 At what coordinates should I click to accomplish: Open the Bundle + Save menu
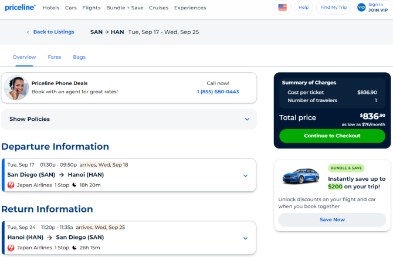coord(125,8)
